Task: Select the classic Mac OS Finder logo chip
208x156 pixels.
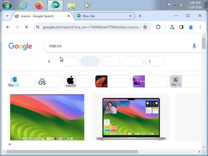Action: [21, 81]
